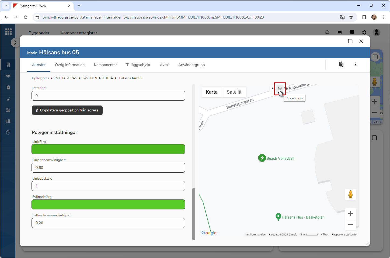Switch map to Karta view
The width and height of the screenshot is (390, 258).
click(211, 92)
